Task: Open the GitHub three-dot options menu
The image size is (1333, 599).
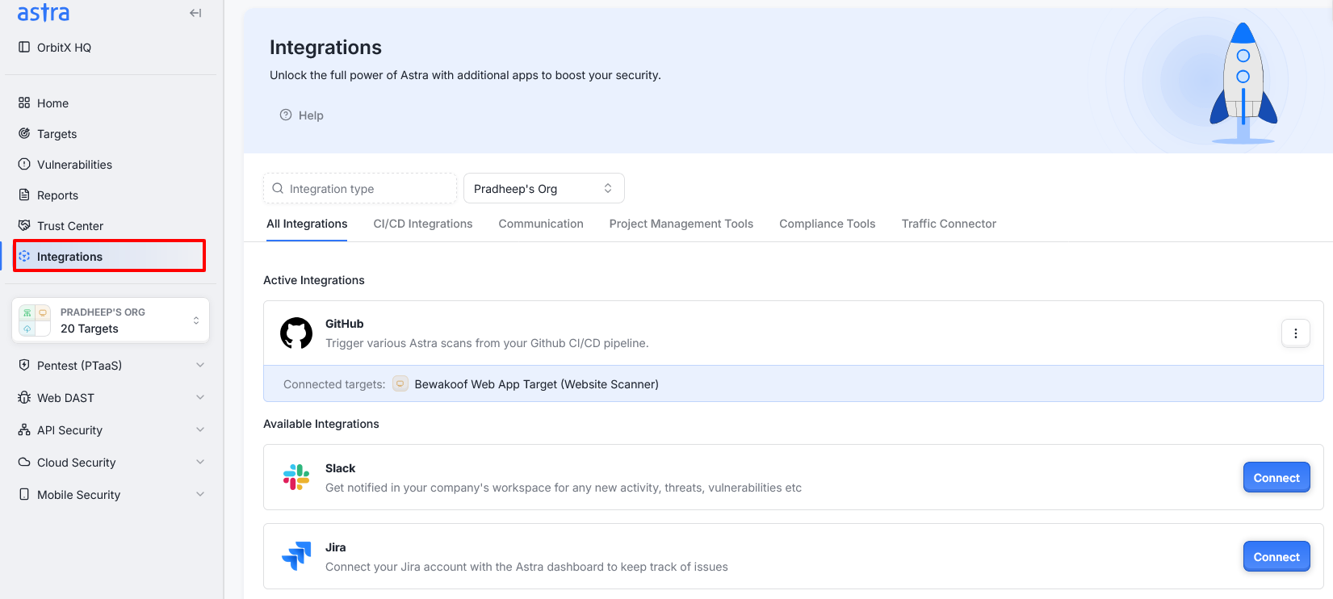Action: (x=1296, y=333)
